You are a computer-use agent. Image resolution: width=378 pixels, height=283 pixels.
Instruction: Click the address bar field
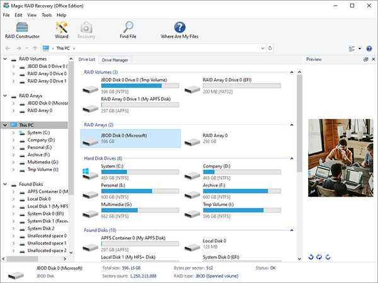[x=154, y=48]
